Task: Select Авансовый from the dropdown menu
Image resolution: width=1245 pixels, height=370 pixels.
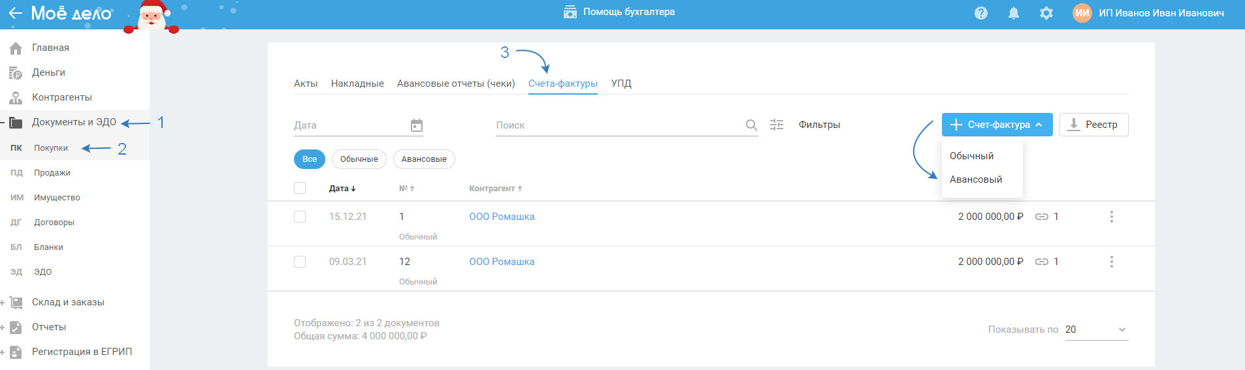Action: point(976,179)
